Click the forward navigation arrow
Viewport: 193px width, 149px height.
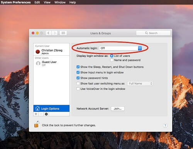pos(54,33)
